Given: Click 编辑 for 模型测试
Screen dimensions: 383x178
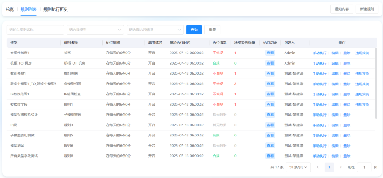Looking at the screenshot, I should click(x=335, y=146).
